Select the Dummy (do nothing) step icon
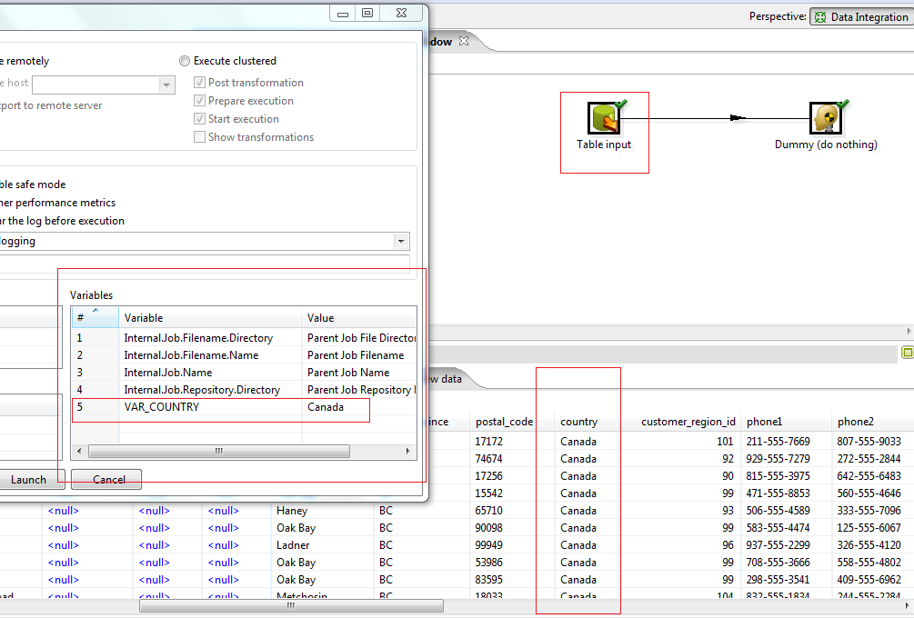The width and height of the screenshot is (914, 618). click(x=824, y=117)
